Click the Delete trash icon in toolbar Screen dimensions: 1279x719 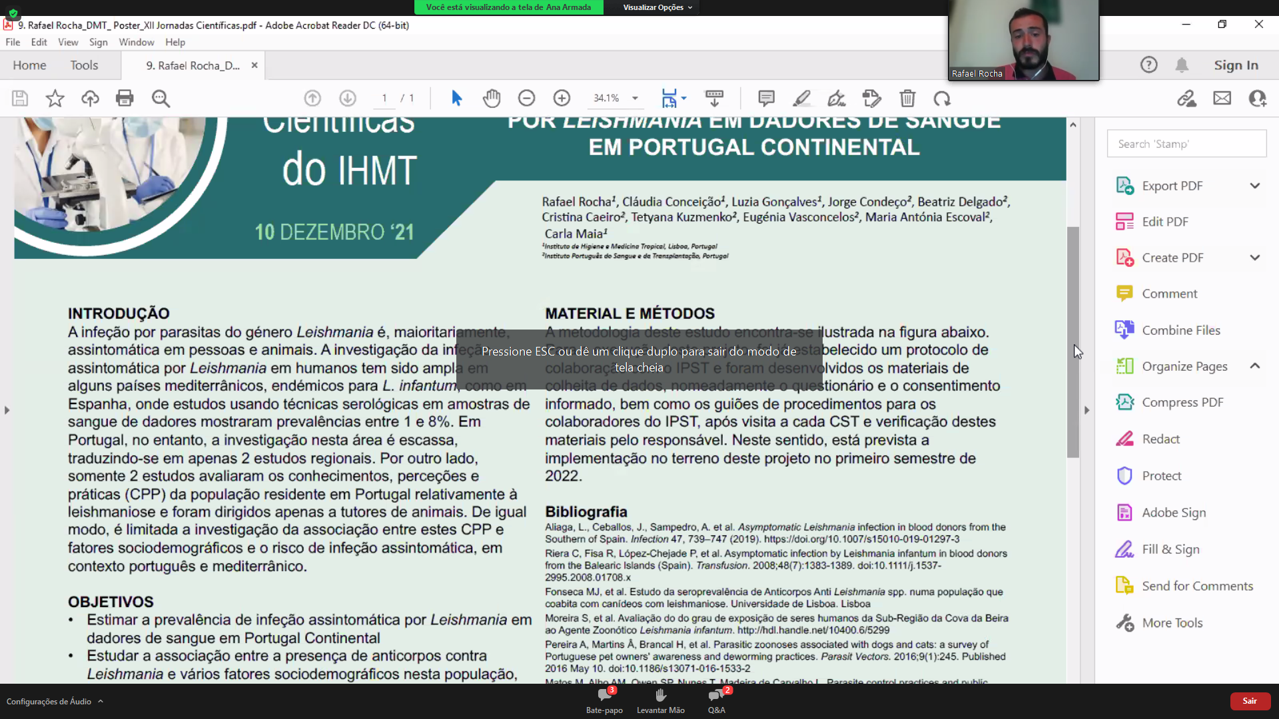[907, 99]
